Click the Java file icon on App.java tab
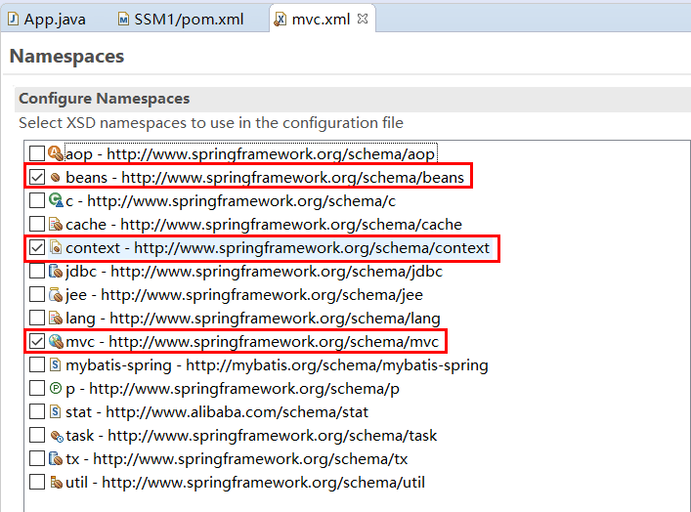The width and height of the screenshot is (691, 512). 14,19
